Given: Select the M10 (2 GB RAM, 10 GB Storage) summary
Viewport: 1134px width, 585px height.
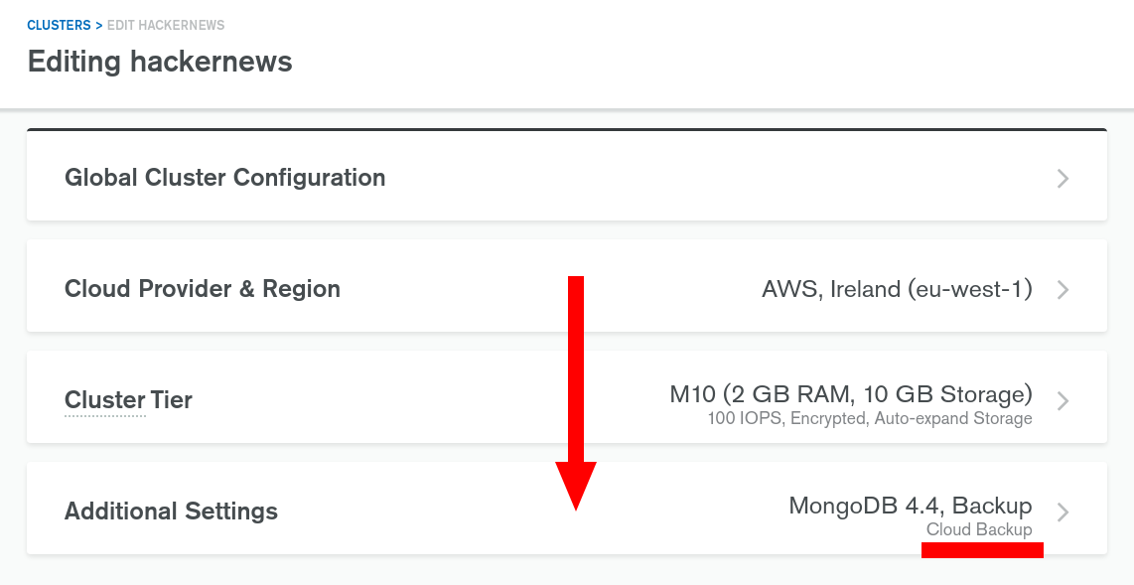Looking at the screenshot, I should pyautogui.click(x=851, y=394).
